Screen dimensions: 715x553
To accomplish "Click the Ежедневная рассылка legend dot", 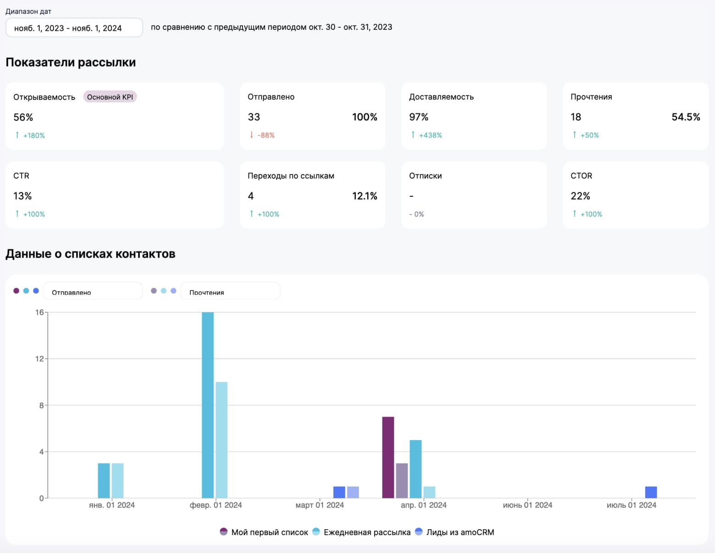I will pos(316,532).
